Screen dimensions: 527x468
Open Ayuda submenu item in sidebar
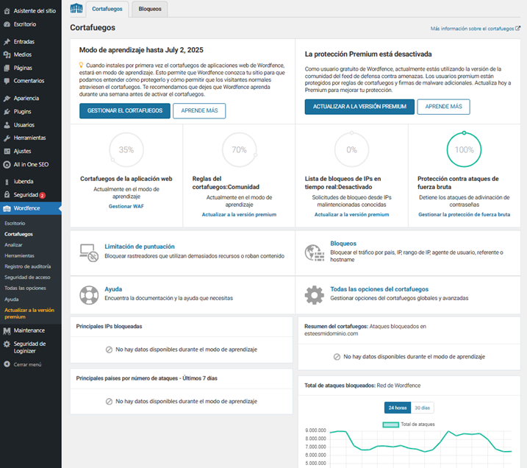click(x=12, y=299)
